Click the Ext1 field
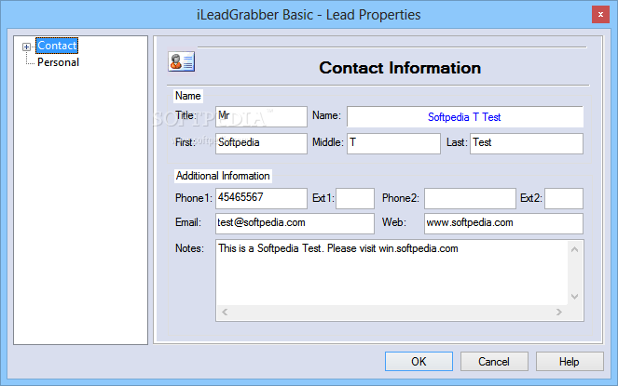The width and height of the screenshot is (618, 386). [355, 198]
